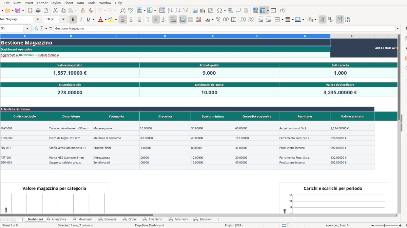
Task: Sort descending Z to A
Action: 178,10
